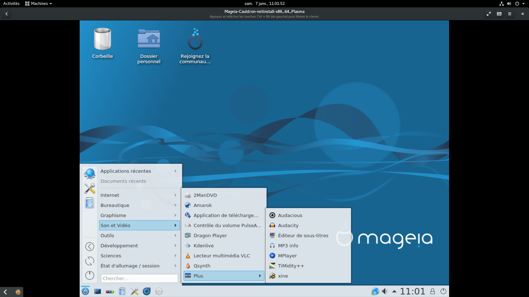Open MP3 info
Image resolution: width=529 pixels, height=297 pixels.
coord(308,246)
